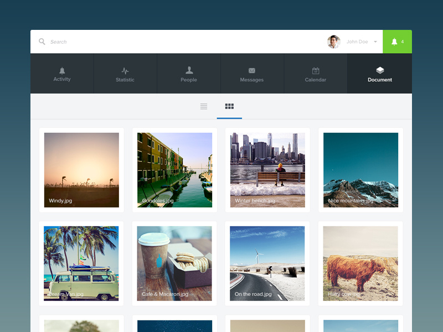The width and height of the screenshot is (443, 332).
Task: Open notifications via the green bell icon
Action: point(394,41)
